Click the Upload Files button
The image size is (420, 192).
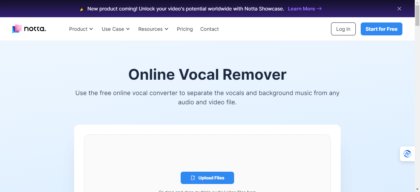pyautogui.click(x=207, y=178)
